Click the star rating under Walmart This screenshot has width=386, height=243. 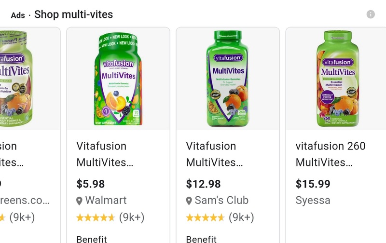click(x=96, y=217)
